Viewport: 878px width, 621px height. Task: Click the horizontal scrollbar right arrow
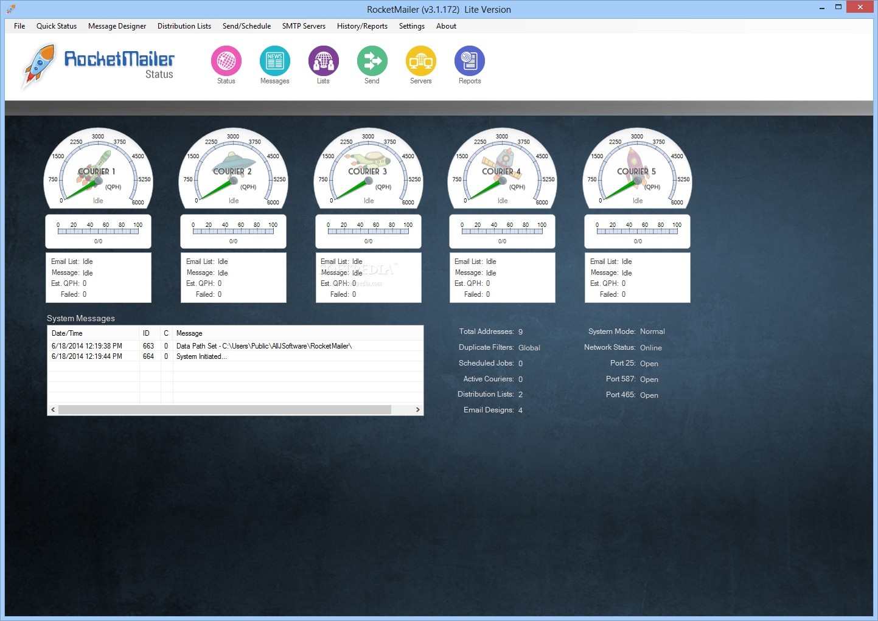click(x=417, y=410)
